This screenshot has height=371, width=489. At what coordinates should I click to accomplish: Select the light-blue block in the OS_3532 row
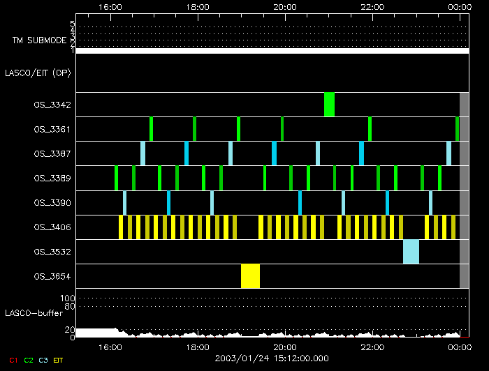411,251
